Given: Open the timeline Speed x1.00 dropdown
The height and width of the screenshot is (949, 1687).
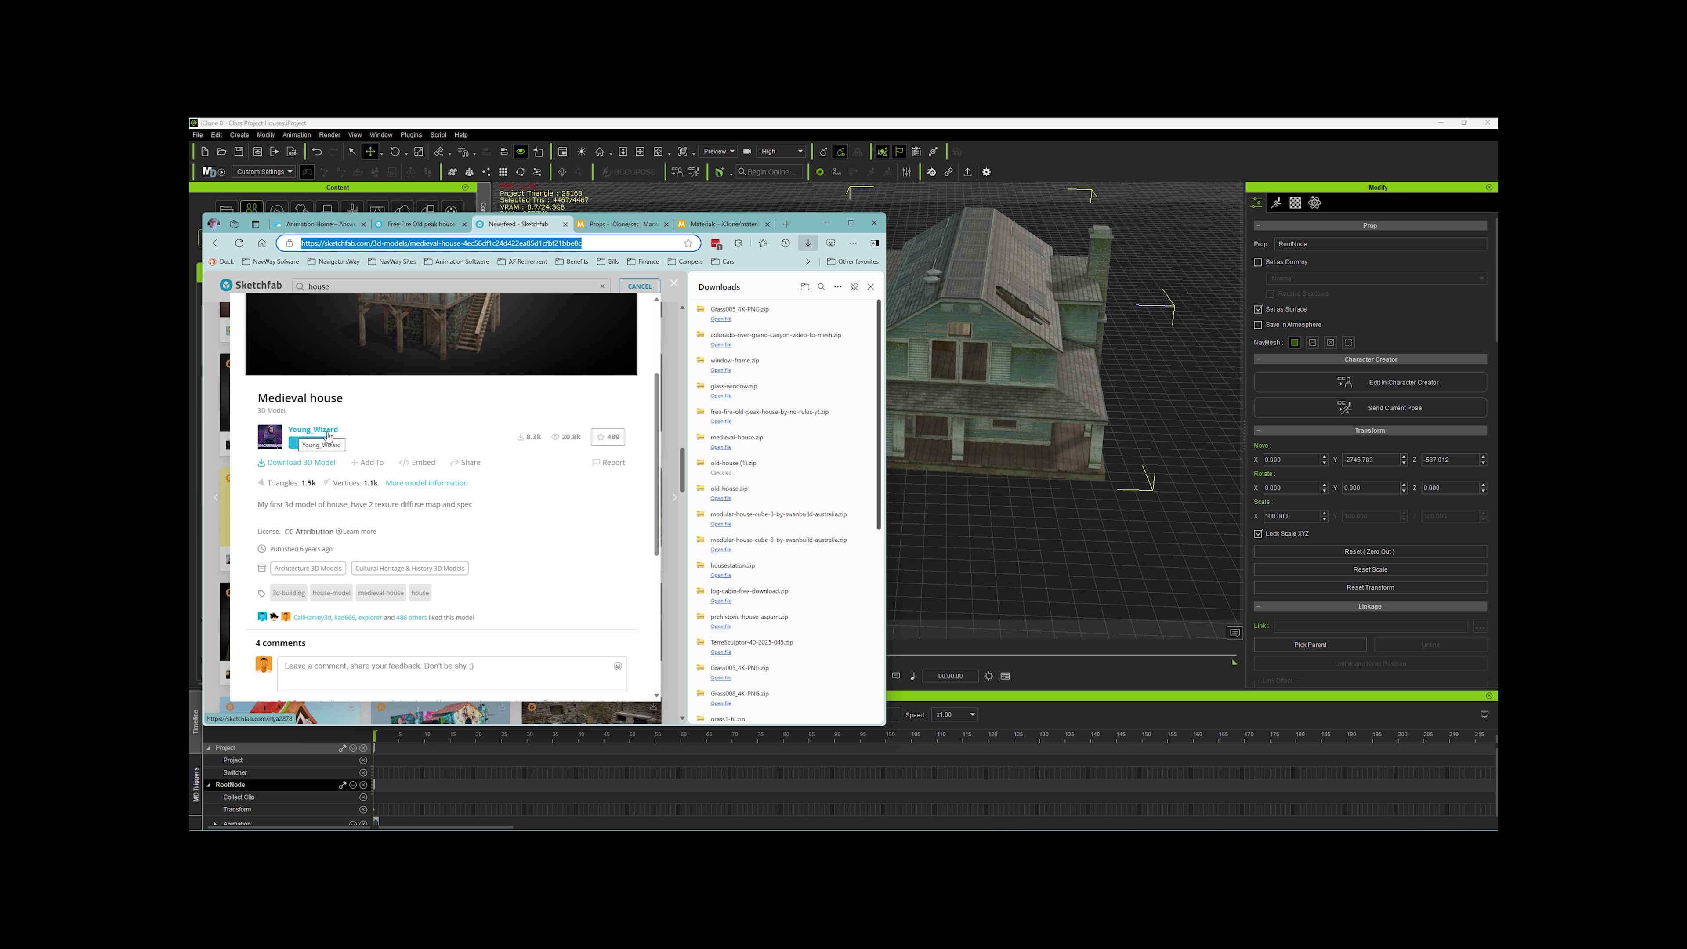Looking at the screenshot, I should click(x=956, y=714).
